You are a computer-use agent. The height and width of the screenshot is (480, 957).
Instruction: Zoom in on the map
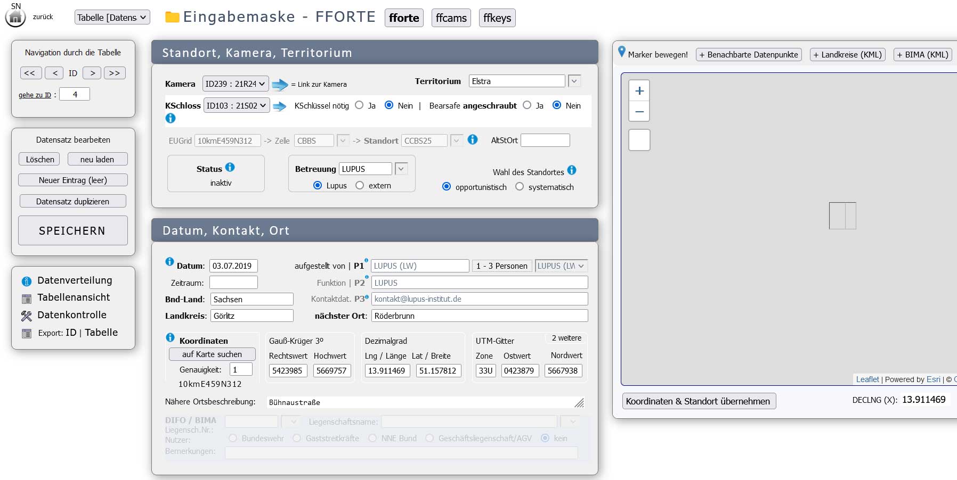tap(639, 91)
